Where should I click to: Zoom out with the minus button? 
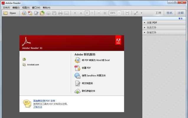click(99, 13)
